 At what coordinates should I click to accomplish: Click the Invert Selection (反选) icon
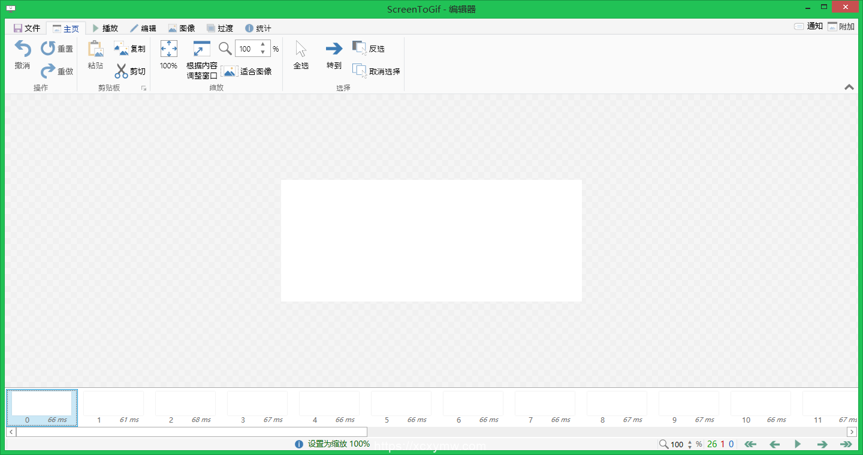359,48
